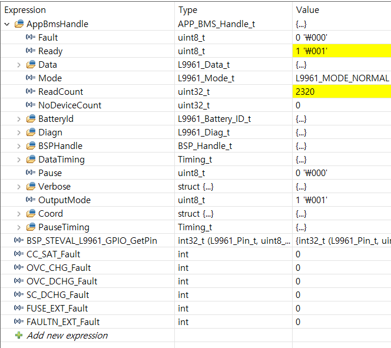
Task: Select the NoDeviceCount member name
Action: click(70, 105)
